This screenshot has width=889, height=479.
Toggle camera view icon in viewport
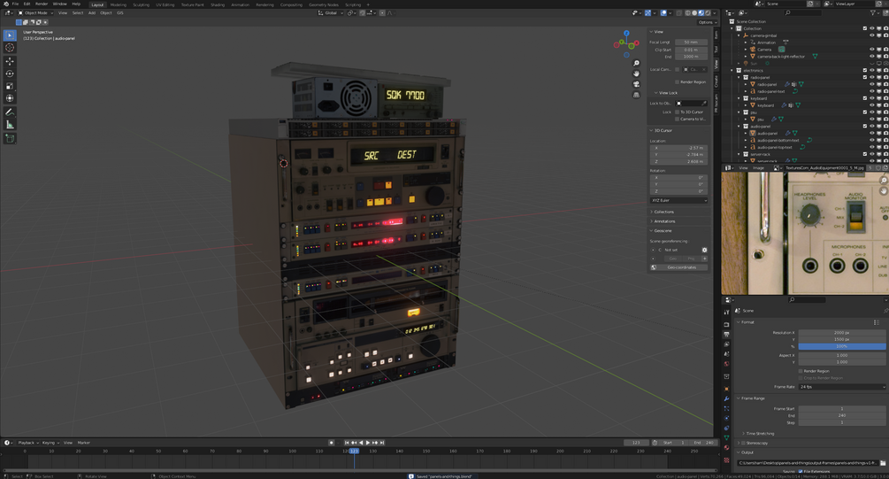[636, 84]
